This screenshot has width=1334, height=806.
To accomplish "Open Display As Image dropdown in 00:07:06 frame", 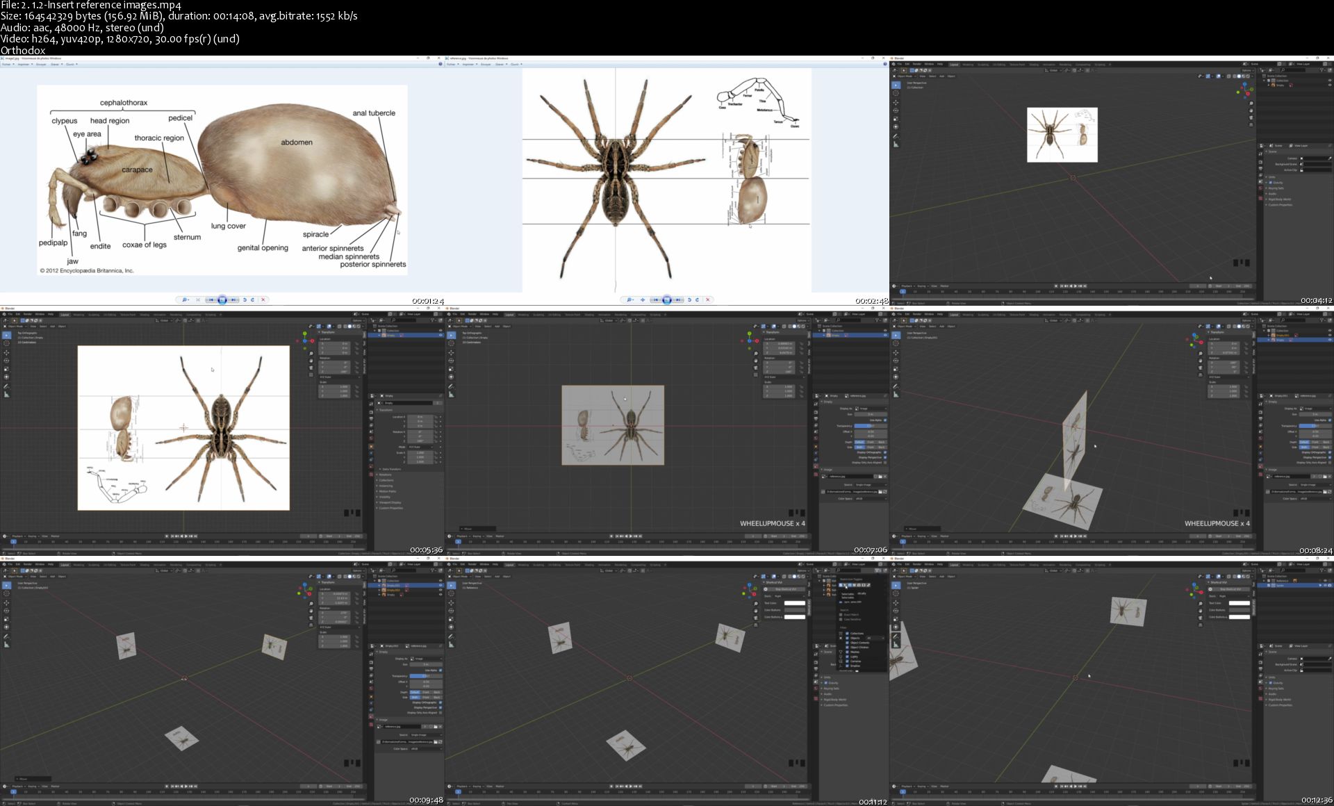I will (871, 409).
